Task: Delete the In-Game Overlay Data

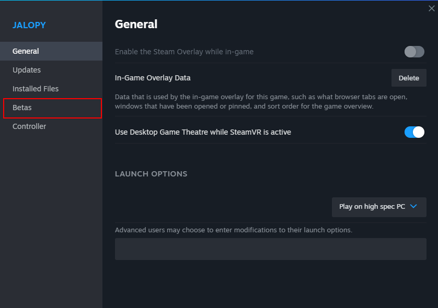Action: tap(409, 78)
